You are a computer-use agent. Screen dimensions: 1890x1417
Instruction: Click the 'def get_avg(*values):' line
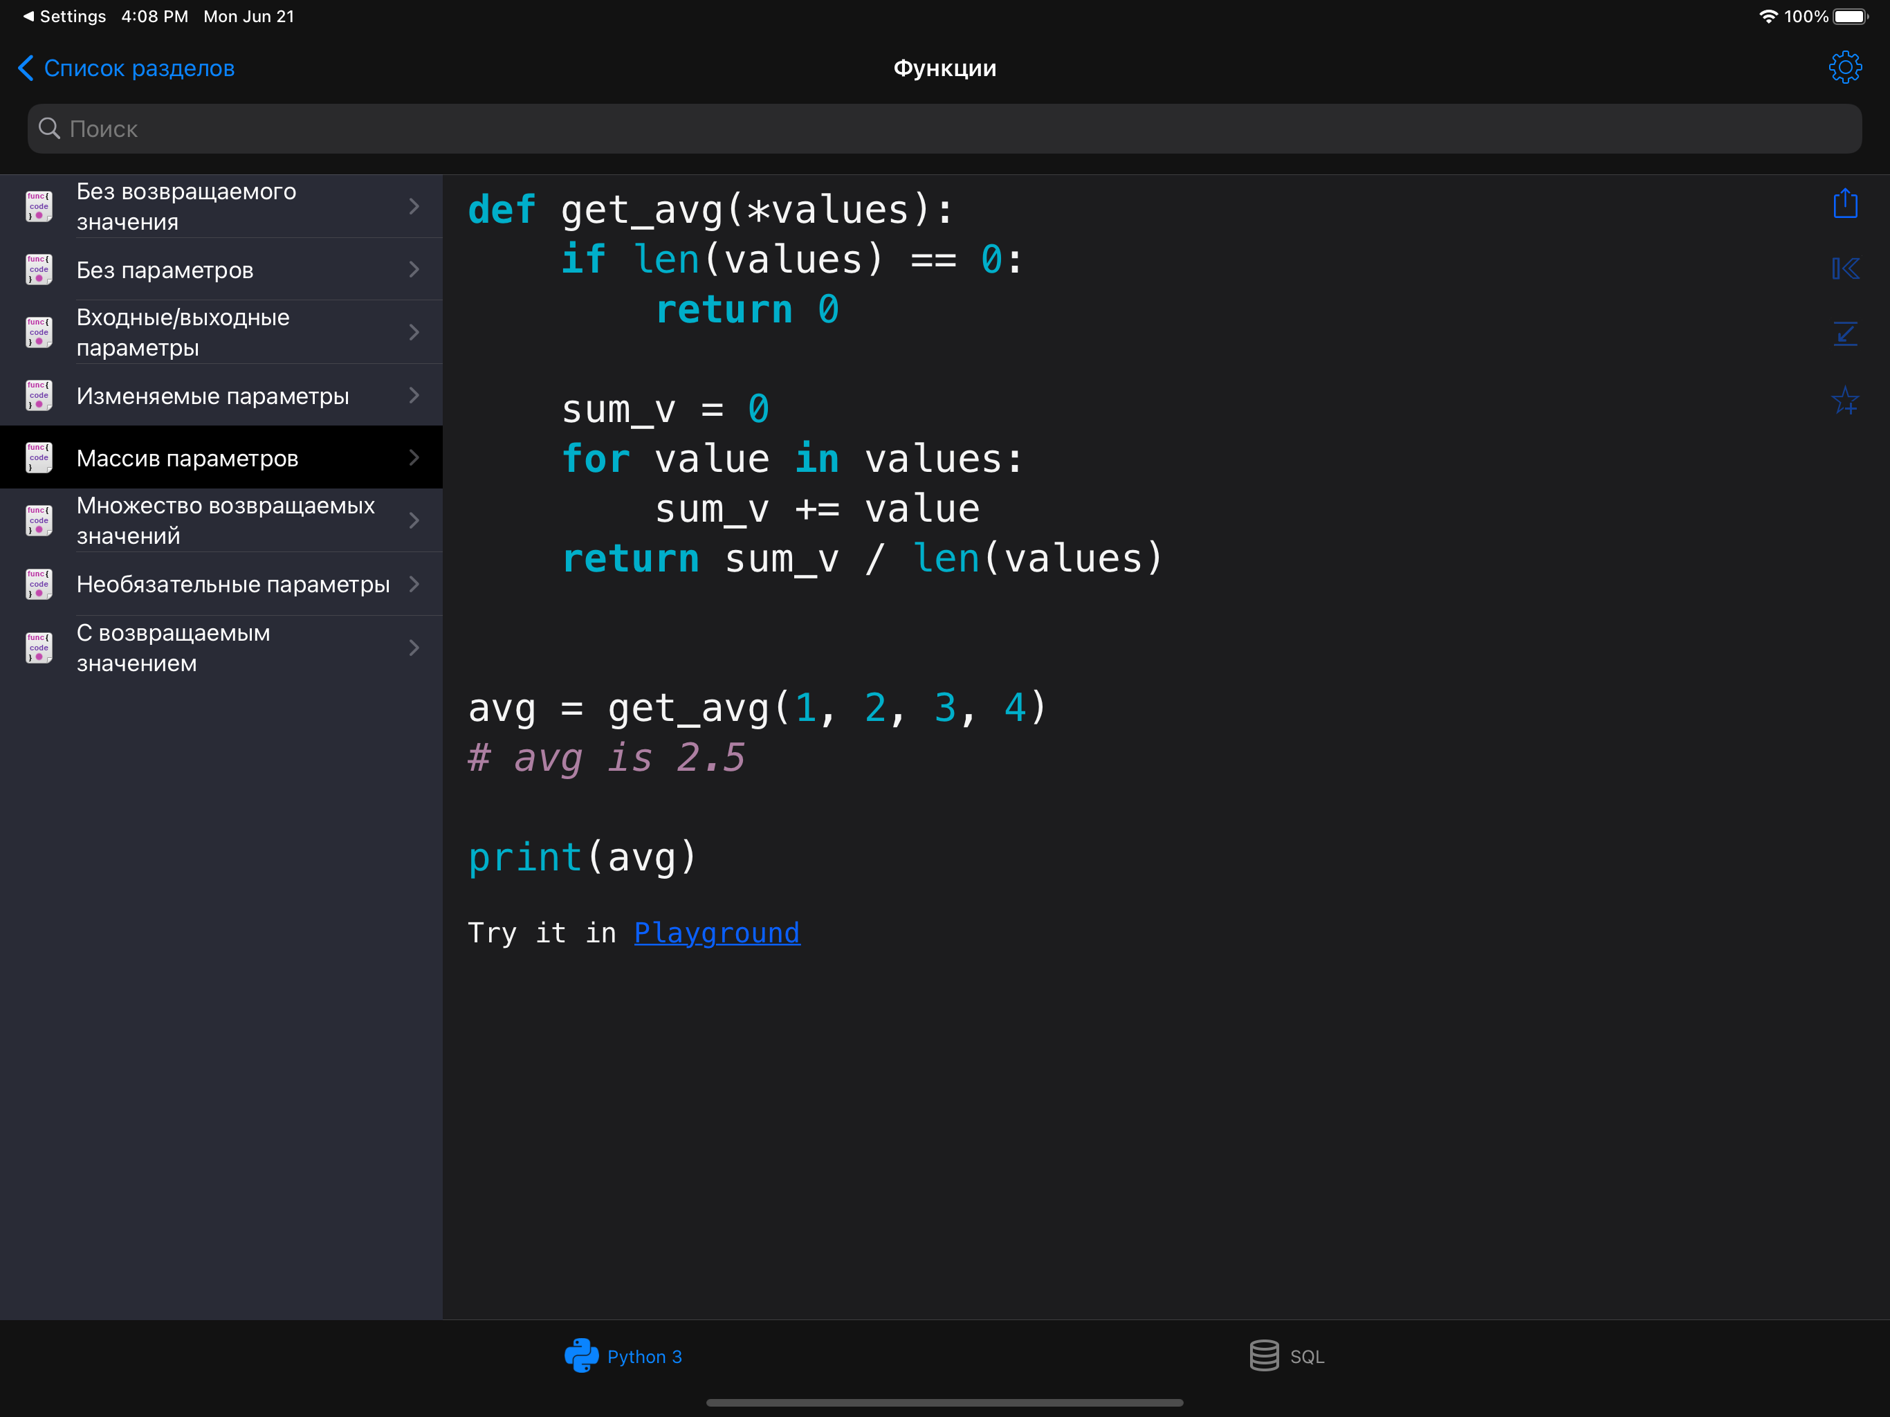(711, 210)
